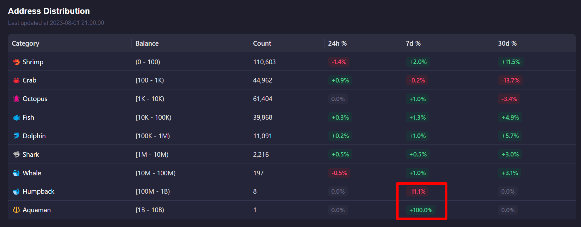
Task: Click the Octopus 30d badge -3.4%
Action: pos(509,99)
